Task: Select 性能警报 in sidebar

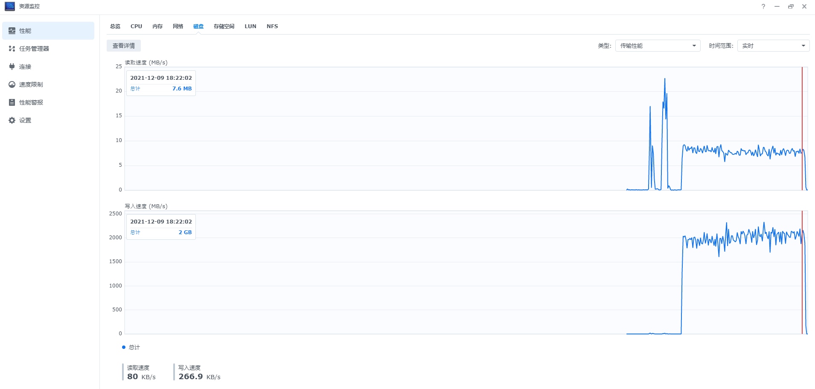Action: [x=48, y=102]
